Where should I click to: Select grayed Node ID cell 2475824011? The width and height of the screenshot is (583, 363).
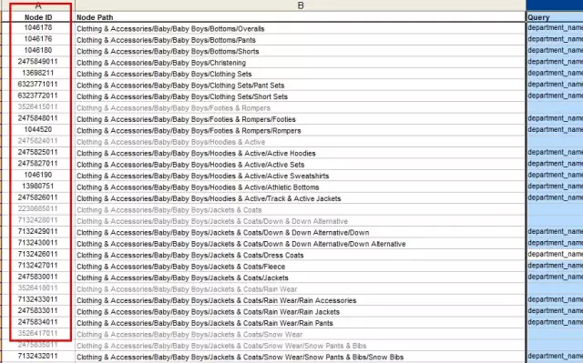(38, 141)
